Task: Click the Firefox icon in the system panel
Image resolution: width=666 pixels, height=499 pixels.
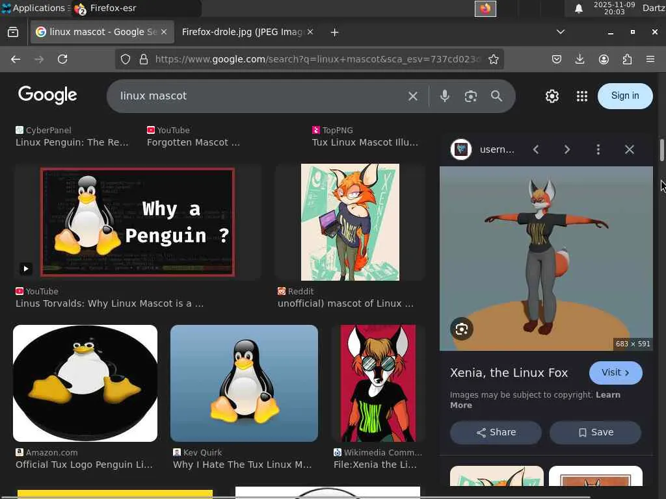Action: click(485, 8)
